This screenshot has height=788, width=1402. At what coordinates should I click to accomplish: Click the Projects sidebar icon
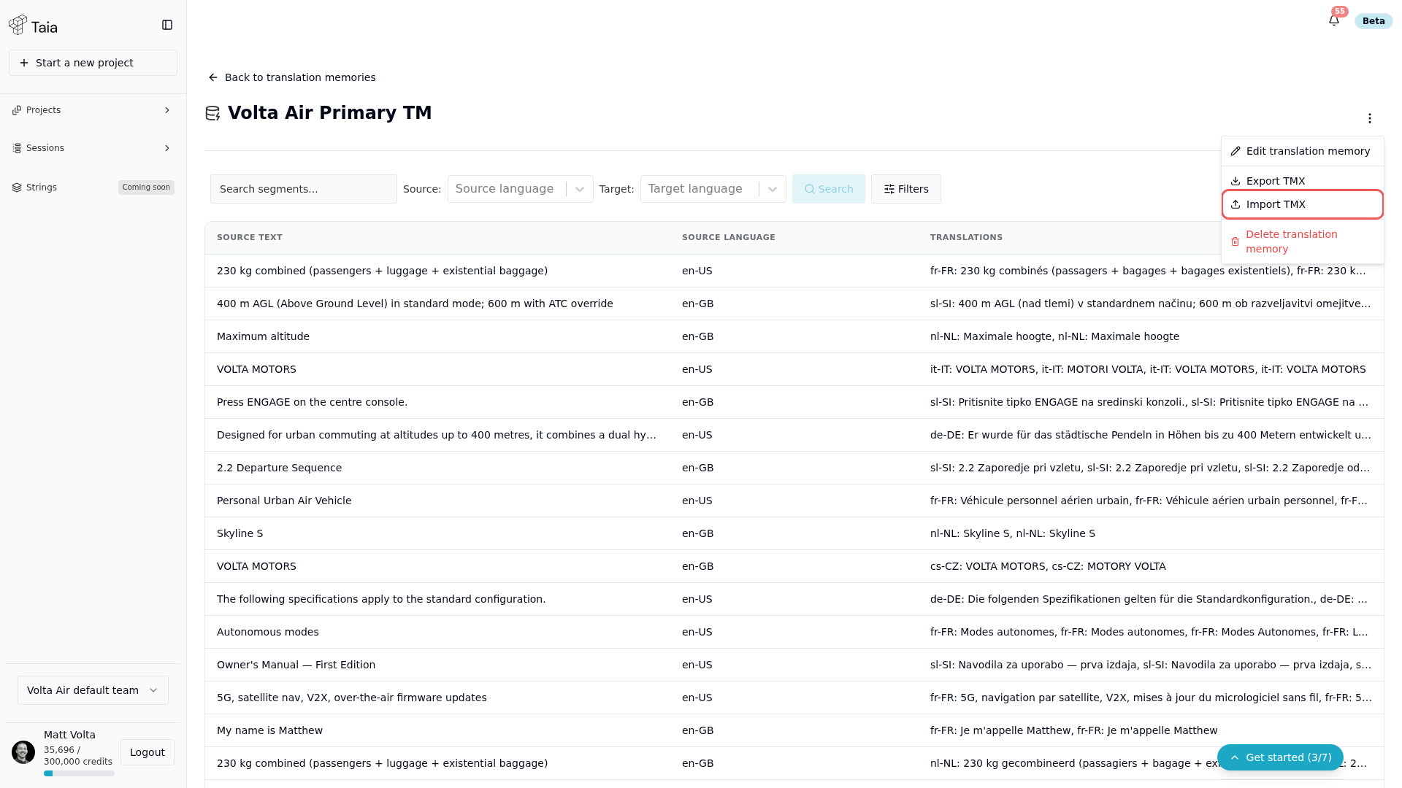pos(17,110)
